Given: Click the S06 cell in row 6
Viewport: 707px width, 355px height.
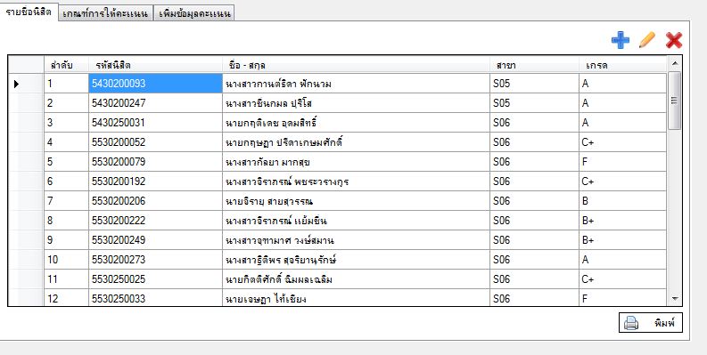Looking at the screenshot, I should 534,182.
